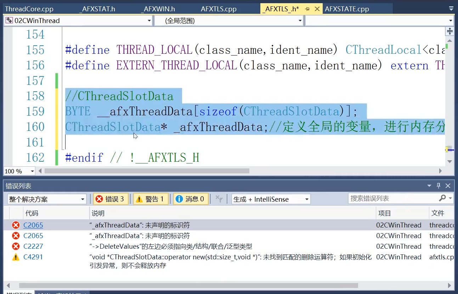Click in the 搜索错误列表 search box
Viewport: 458px width, 294px height.
(392, 198)
